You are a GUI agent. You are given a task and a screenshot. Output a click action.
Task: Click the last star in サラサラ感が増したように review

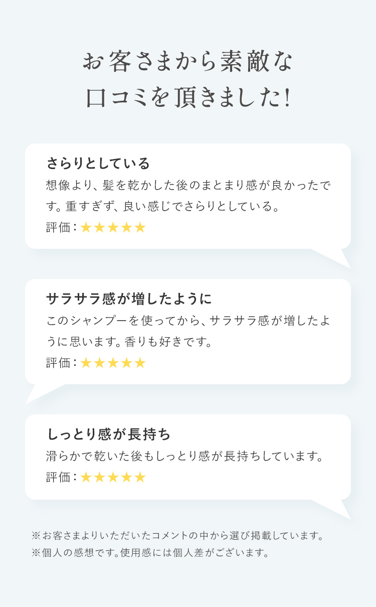[140, 363]
